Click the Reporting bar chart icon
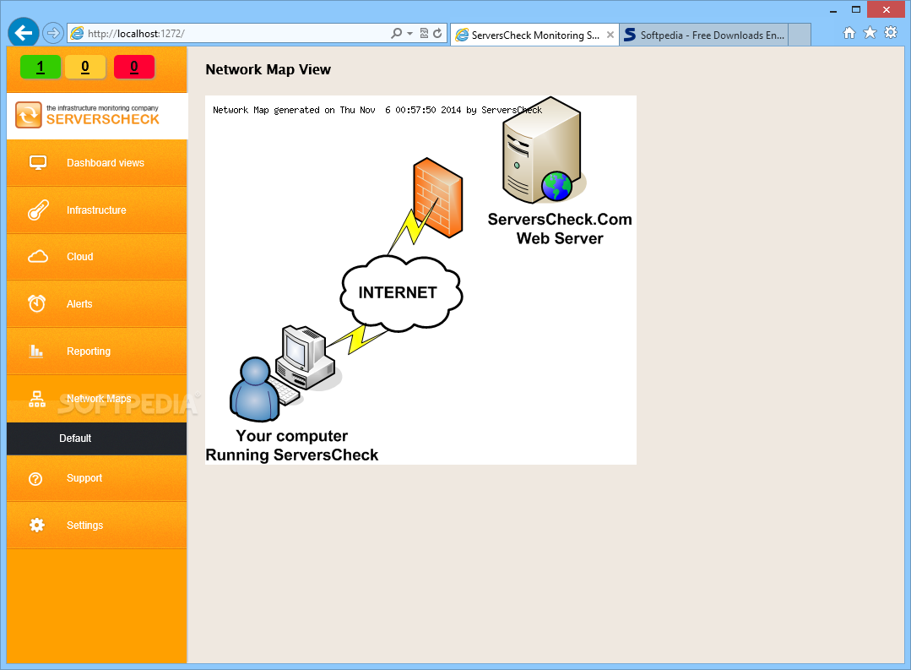The image size is (911, 670). point(36,351)
